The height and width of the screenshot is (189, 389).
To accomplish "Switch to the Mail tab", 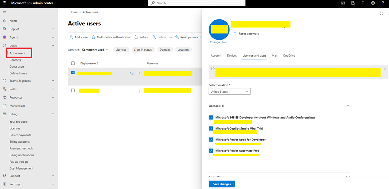I will point(275,56).
